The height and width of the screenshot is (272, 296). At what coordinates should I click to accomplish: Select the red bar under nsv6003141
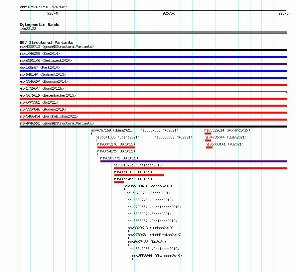pyautogui.click(x=209, y=147)
